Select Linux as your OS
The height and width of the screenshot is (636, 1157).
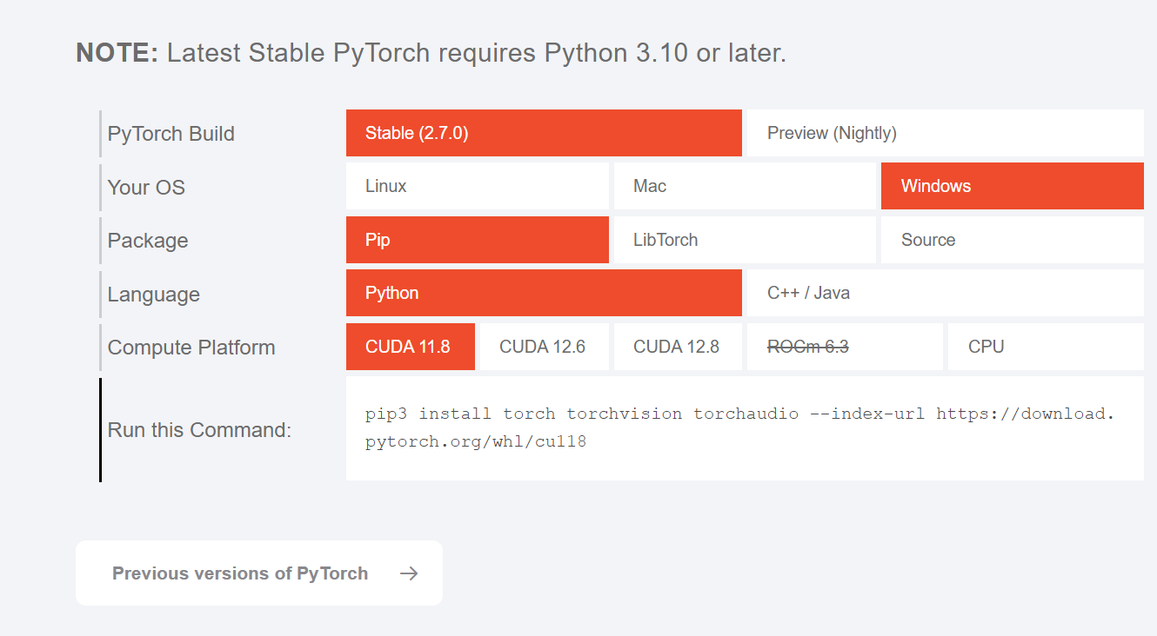coord(477,186)
